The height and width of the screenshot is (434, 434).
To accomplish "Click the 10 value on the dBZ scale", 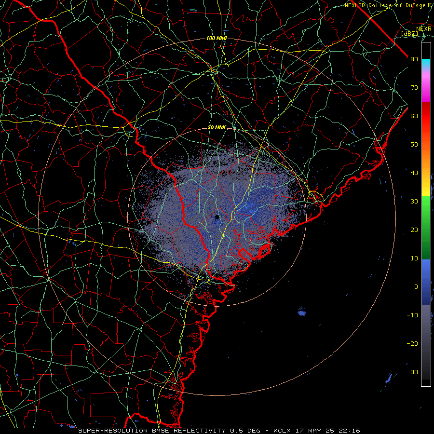I will pos(414,258).
